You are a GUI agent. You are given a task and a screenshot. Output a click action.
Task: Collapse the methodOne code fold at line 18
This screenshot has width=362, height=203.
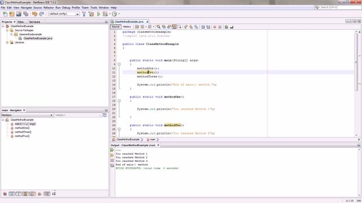click(x=119, y=101)
